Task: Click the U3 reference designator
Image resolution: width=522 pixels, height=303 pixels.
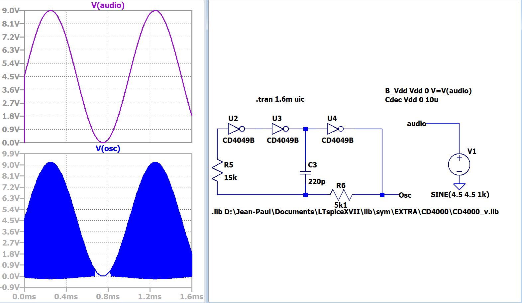Action: [277, 118]
